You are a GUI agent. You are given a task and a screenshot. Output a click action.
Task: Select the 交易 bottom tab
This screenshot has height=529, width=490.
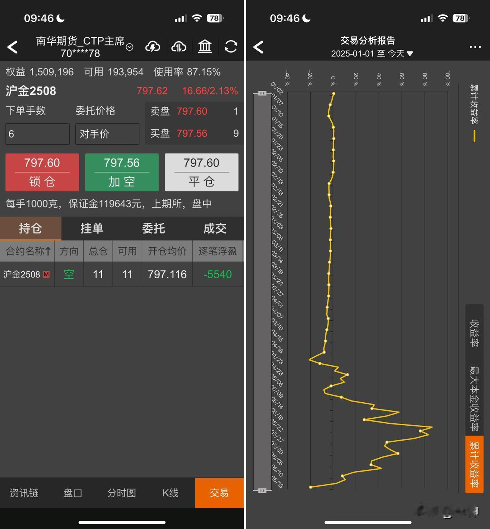[219, 493]
